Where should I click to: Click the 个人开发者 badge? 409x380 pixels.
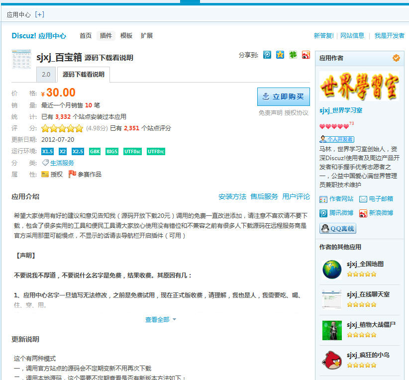coord(337,139)
